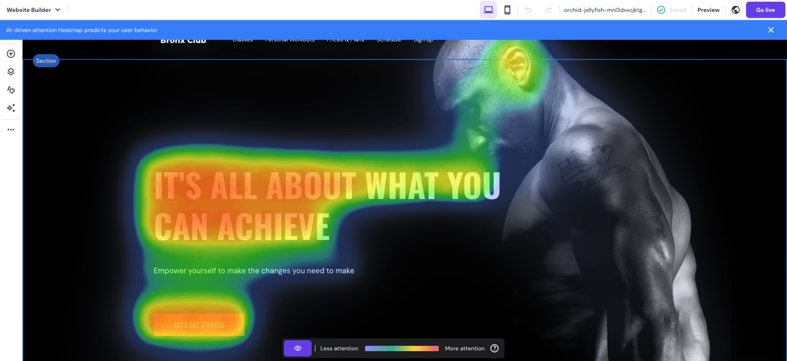Expand the site name orchid-jellyfish domain field
787x361 pixels.
605,9
